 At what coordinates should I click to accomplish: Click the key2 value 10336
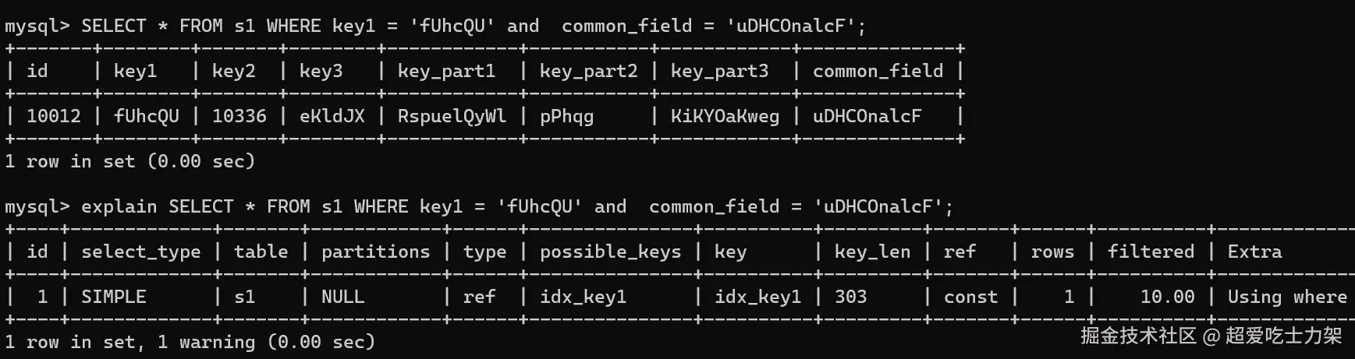click(x=239, y=116)
